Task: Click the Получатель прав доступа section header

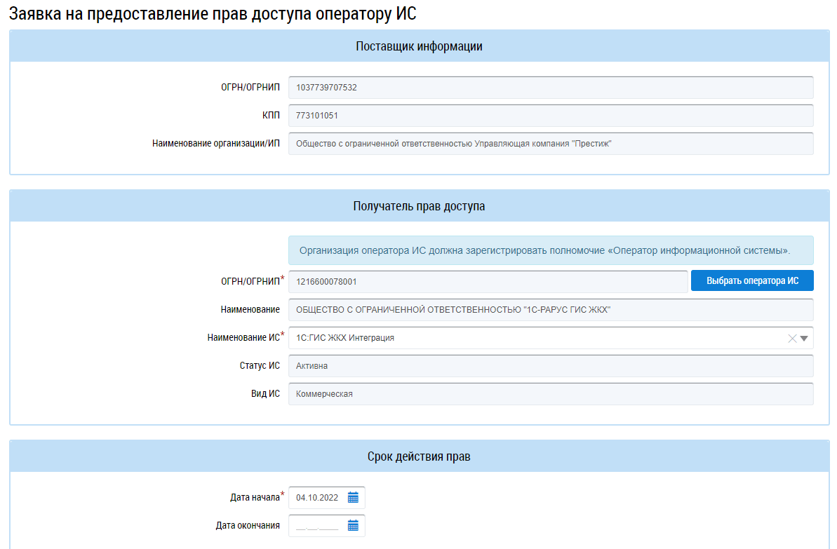Action: [419, 206]
